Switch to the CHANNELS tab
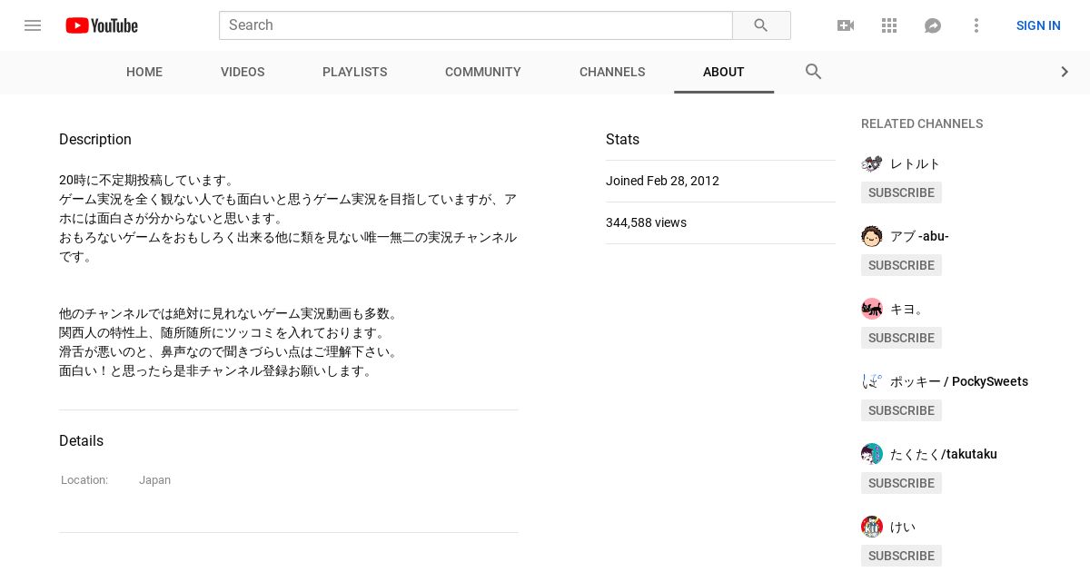Screen dimensions: 1090x572 (612, 72)
